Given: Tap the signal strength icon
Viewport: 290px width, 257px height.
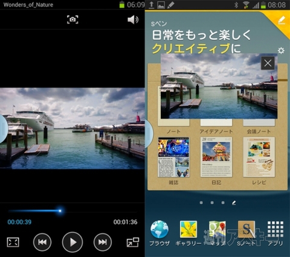Looking at the screenshot, I should [x=256, y=5].
